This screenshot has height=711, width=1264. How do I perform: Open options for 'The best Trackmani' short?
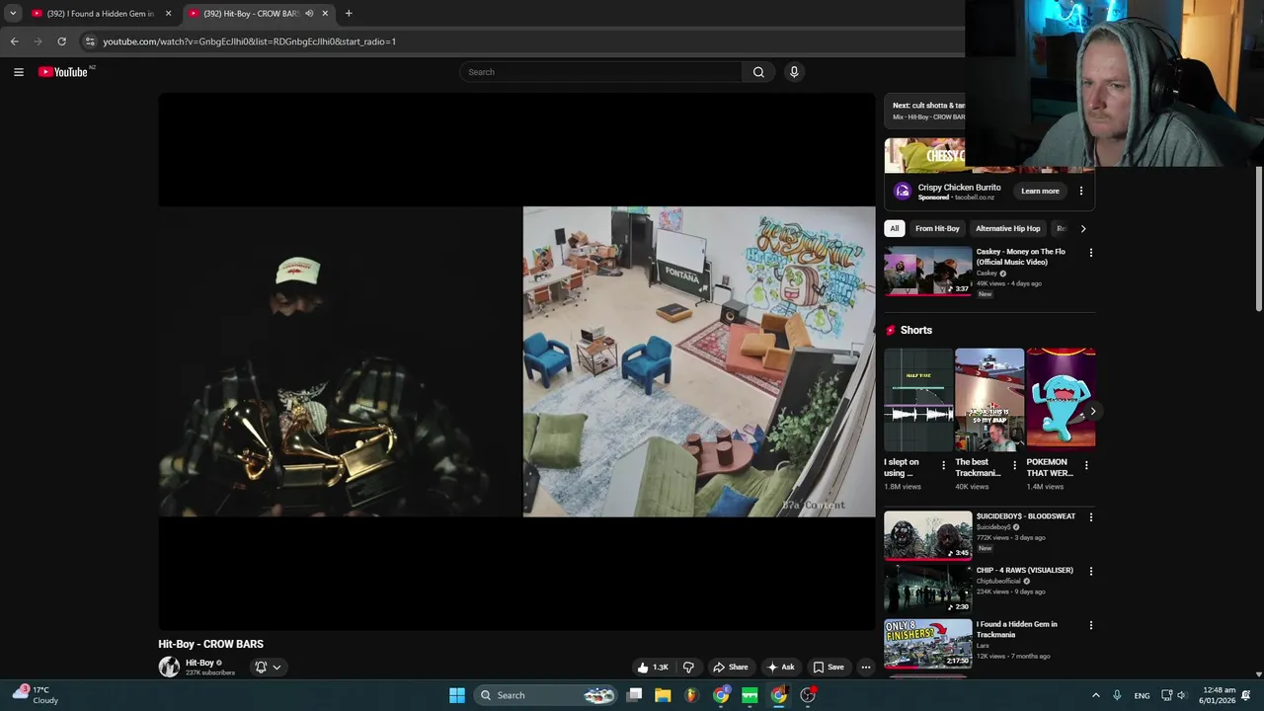(x=1014, y=465)
